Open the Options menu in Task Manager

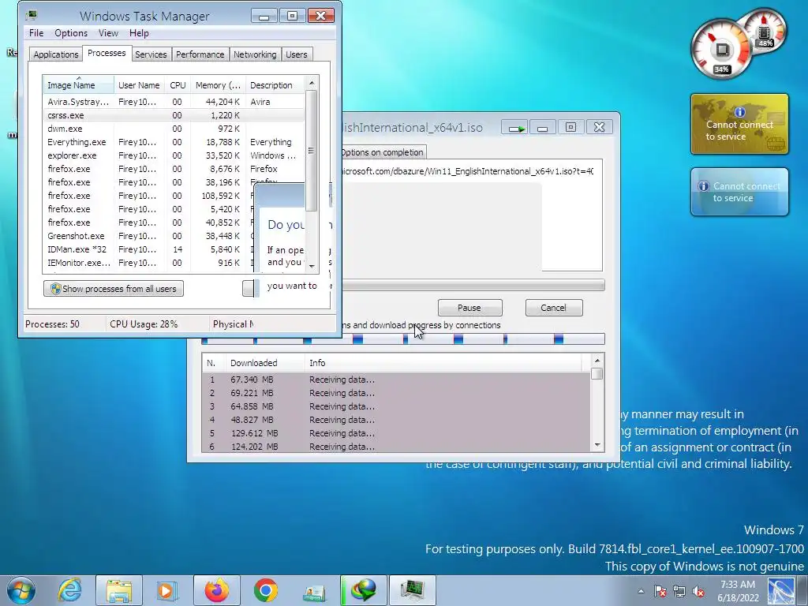pyautogui.click(x=71, y=33)
